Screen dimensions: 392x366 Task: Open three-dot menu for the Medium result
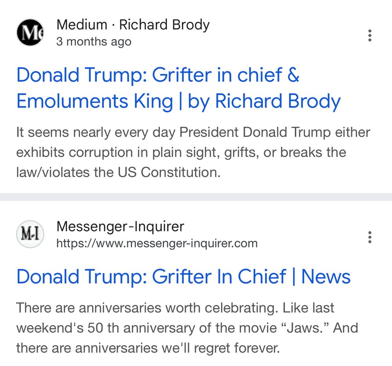pos(370,36)
